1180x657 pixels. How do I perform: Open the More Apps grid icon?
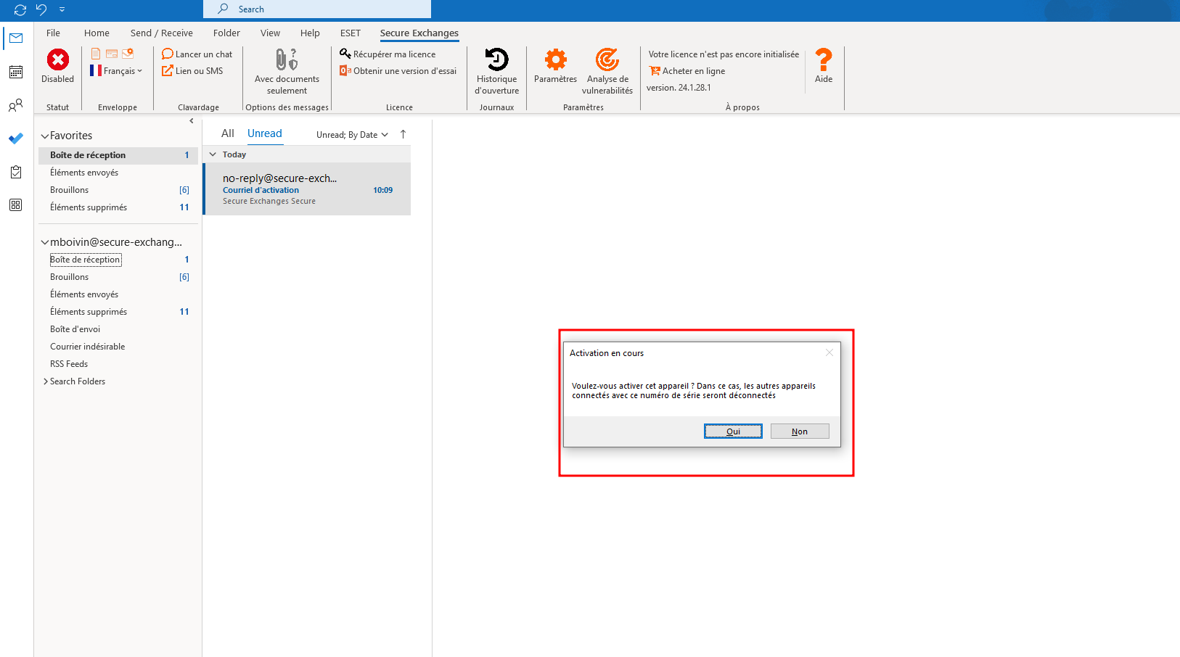tap(16, 205)
